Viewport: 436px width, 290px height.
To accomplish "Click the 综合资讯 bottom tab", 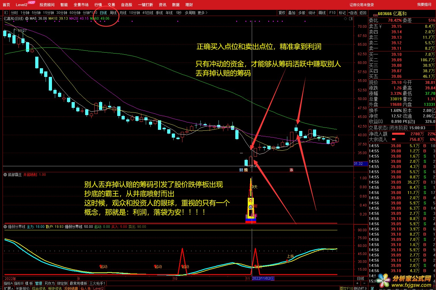I will click(39, 288).
